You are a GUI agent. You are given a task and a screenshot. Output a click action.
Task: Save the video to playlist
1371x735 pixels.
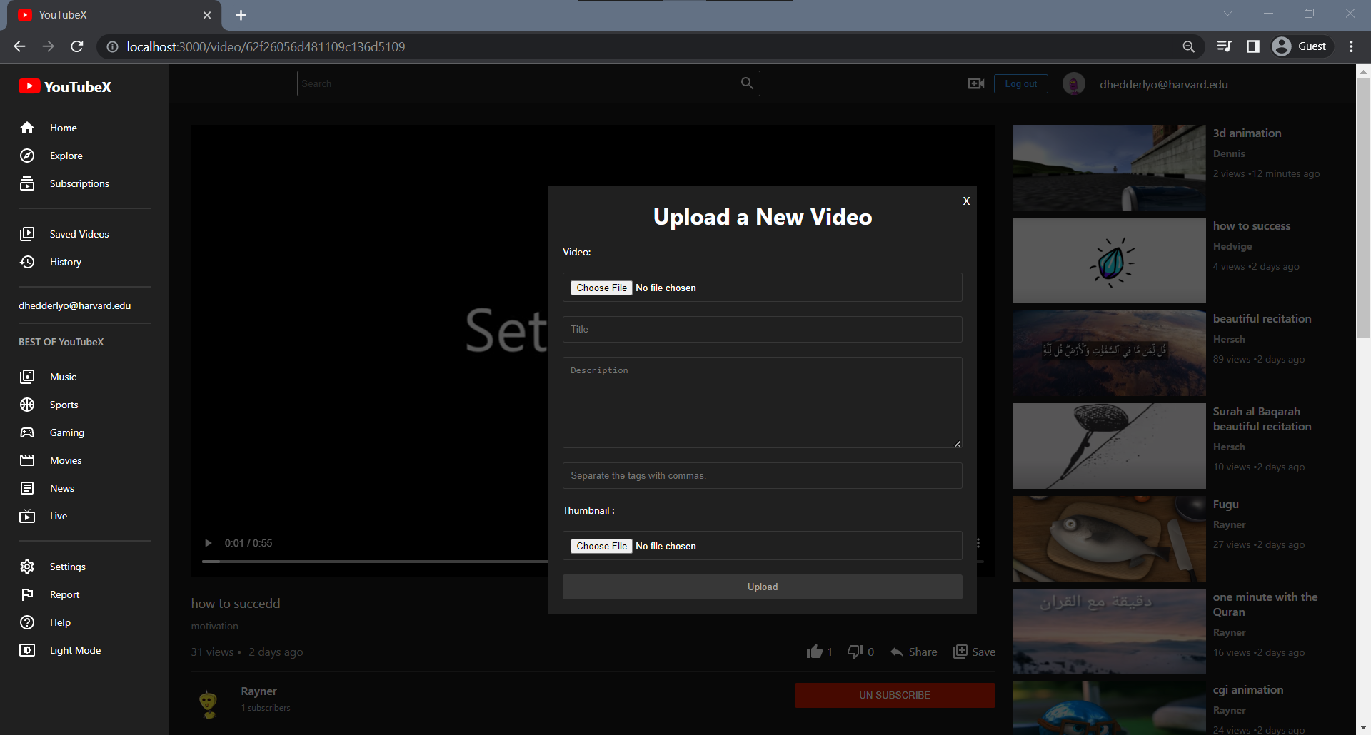[x=975, y=652]
